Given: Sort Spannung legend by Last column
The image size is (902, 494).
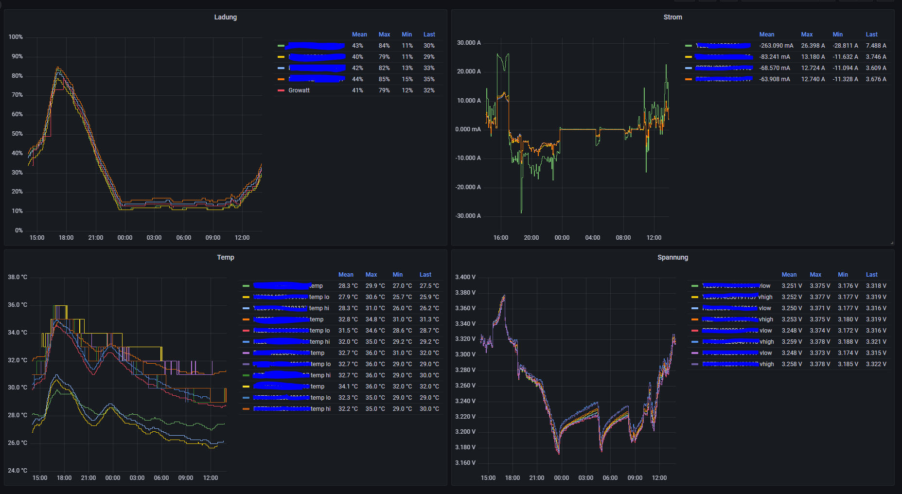Looking at the screenshot, I should 871,275.
